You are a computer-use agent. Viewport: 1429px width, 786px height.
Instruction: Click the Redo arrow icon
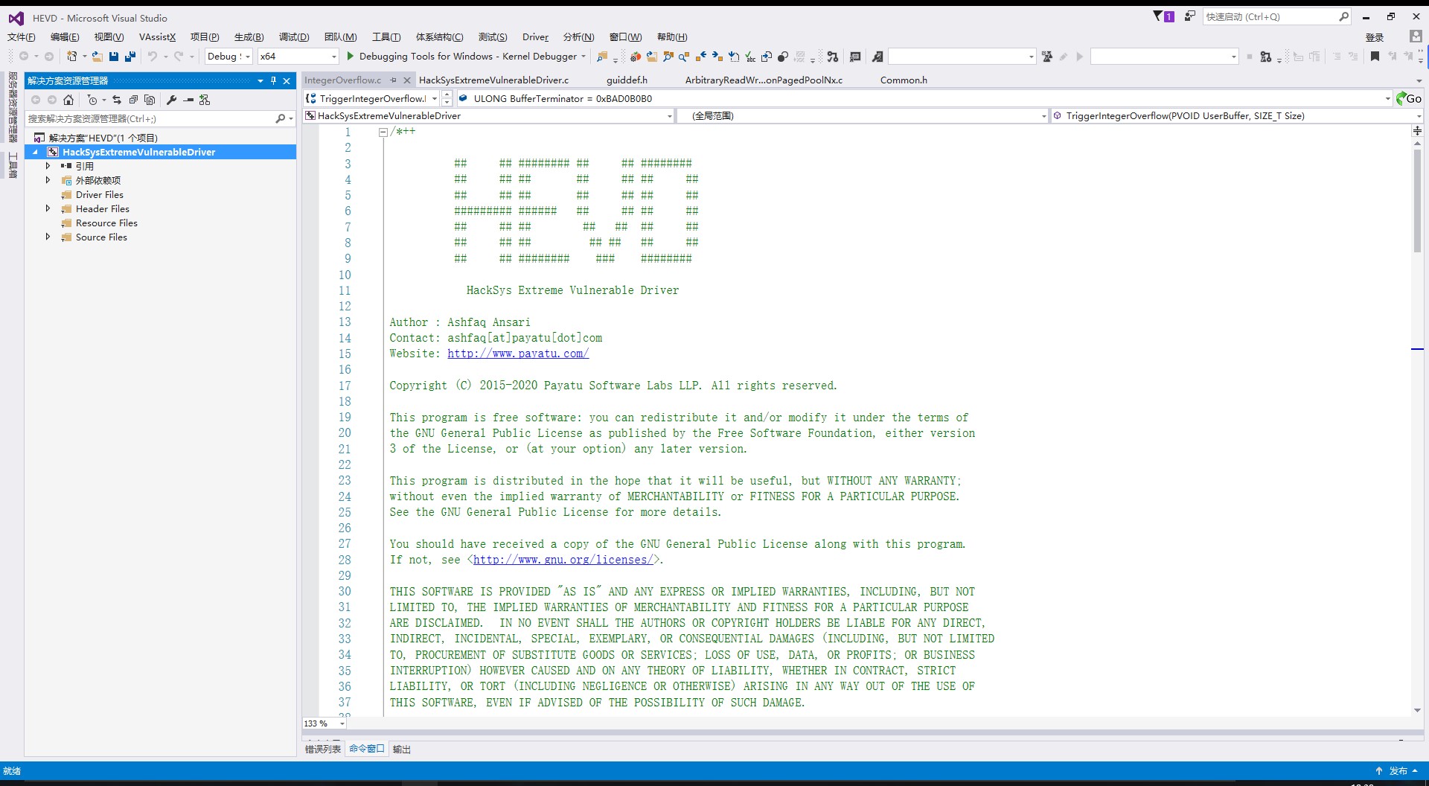point(179,57)
